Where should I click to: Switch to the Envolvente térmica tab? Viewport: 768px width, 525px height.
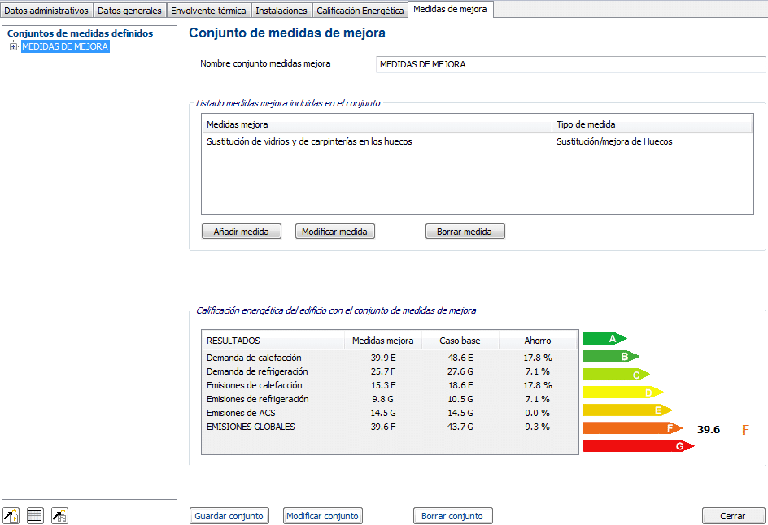208,11
